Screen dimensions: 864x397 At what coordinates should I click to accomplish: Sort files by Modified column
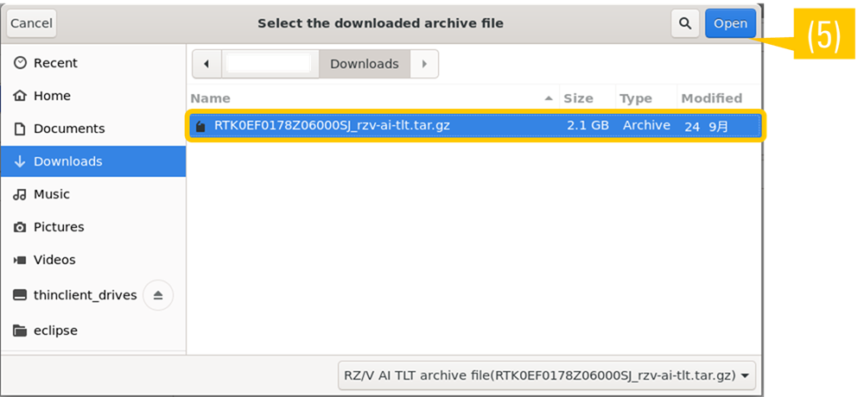click(711, 98)
